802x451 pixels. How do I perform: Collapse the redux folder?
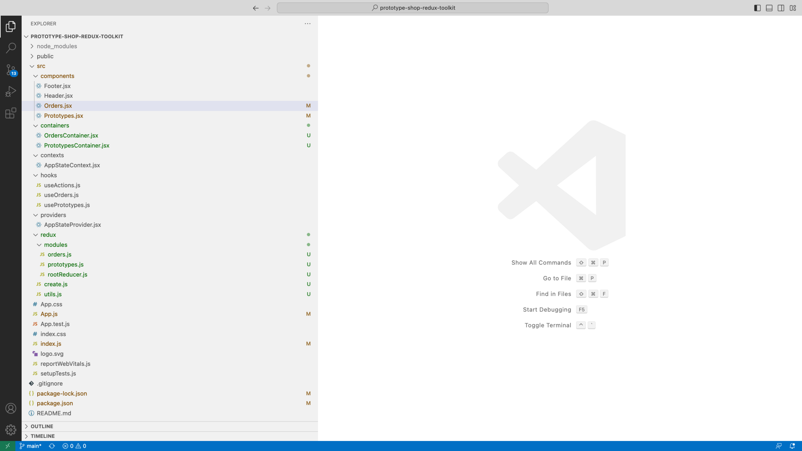click(48, 235)
